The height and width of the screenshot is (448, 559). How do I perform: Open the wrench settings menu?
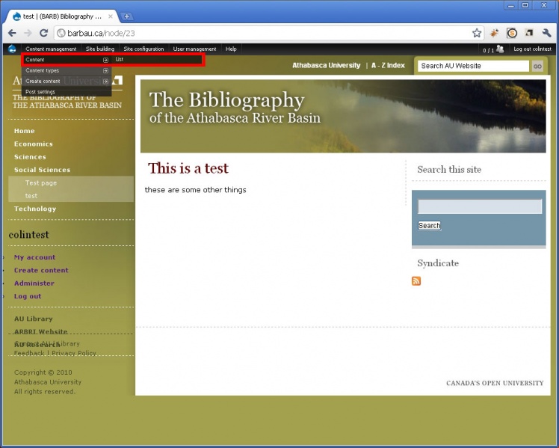(x=546, y=33)
